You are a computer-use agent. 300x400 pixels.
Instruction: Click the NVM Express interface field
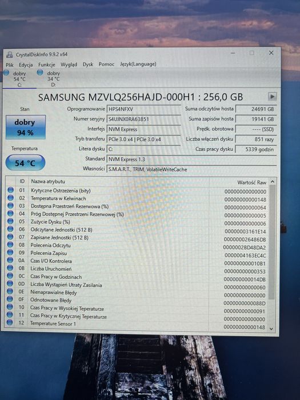143,129
